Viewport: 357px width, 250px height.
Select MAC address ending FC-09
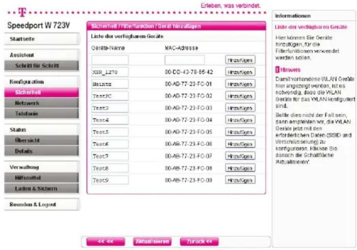[x=189, y=180]
